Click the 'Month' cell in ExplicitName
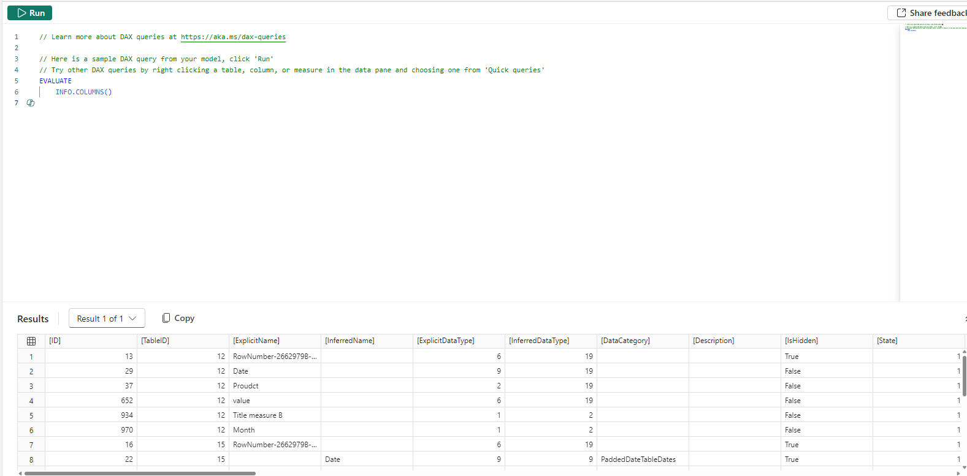Viewport: 967px width, 476px height. pyautogui.click(x=275, y=430)
